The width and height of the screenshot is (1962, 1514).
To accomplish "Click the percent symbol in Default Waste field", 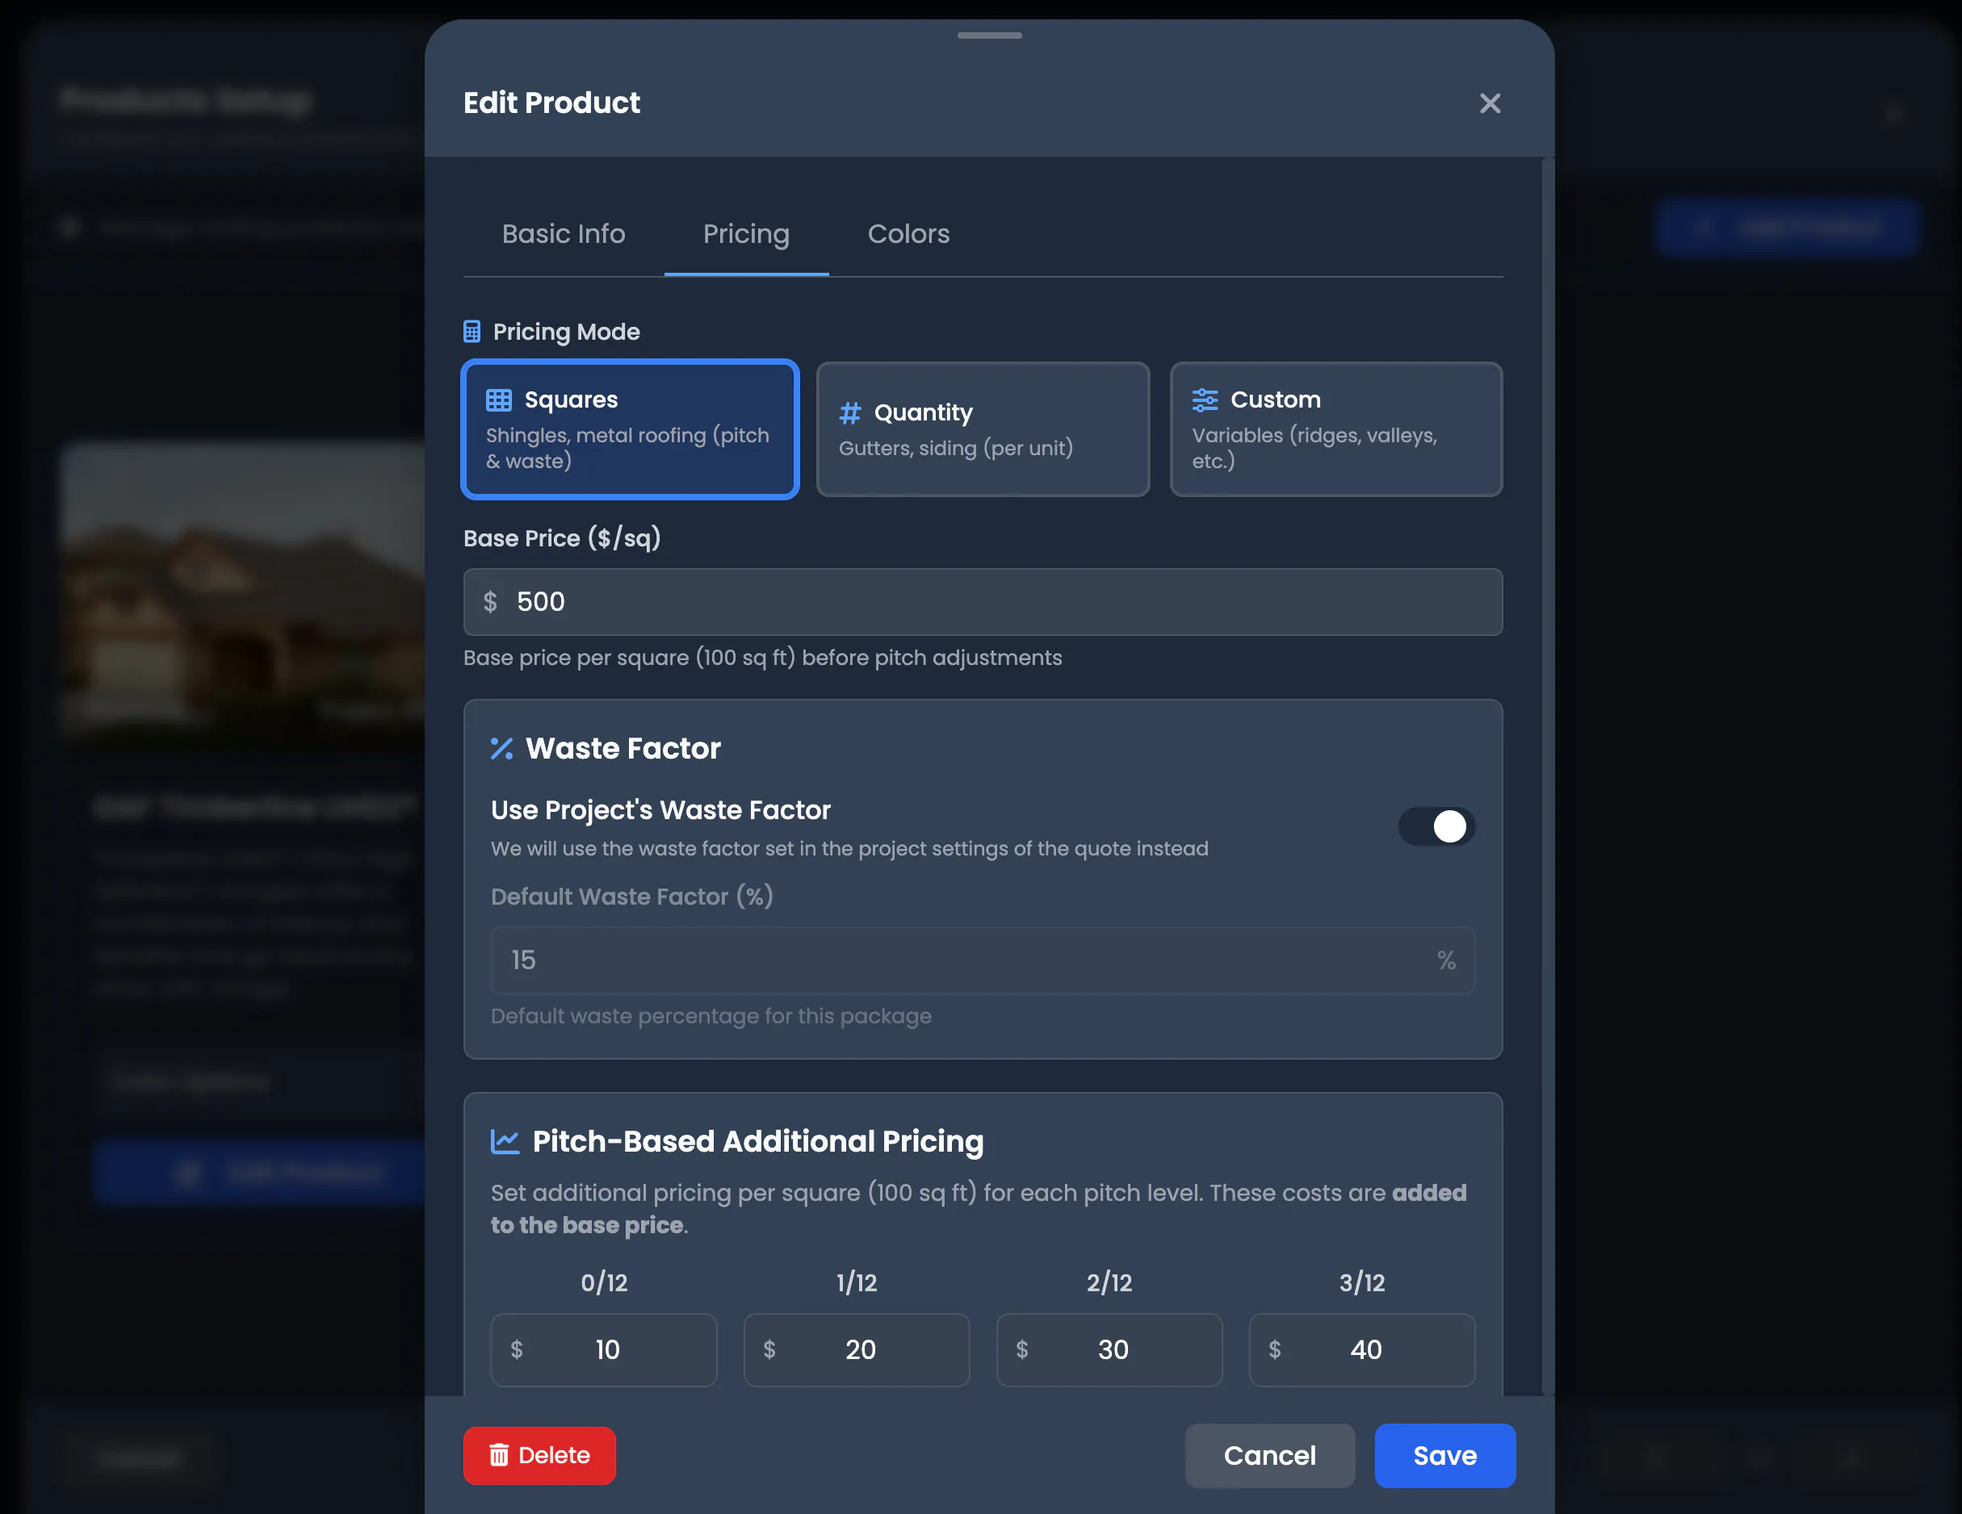I will tap(1446, 960).
